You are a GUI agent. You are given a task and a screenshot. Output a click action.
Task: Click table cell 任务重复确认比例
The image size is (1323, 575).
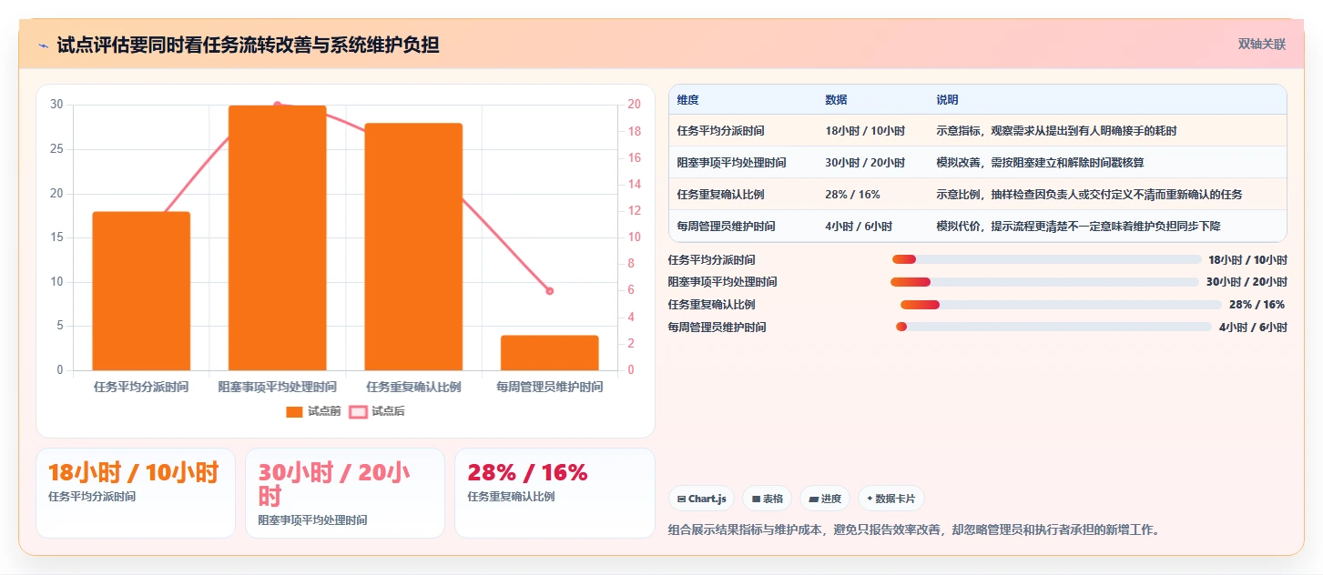coord(720,195)
